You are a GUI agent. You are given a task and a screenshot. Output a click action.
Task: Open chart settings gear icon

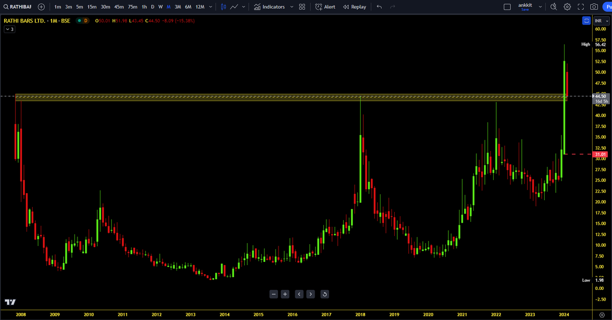pyautogui.click(x=567, y=7)
